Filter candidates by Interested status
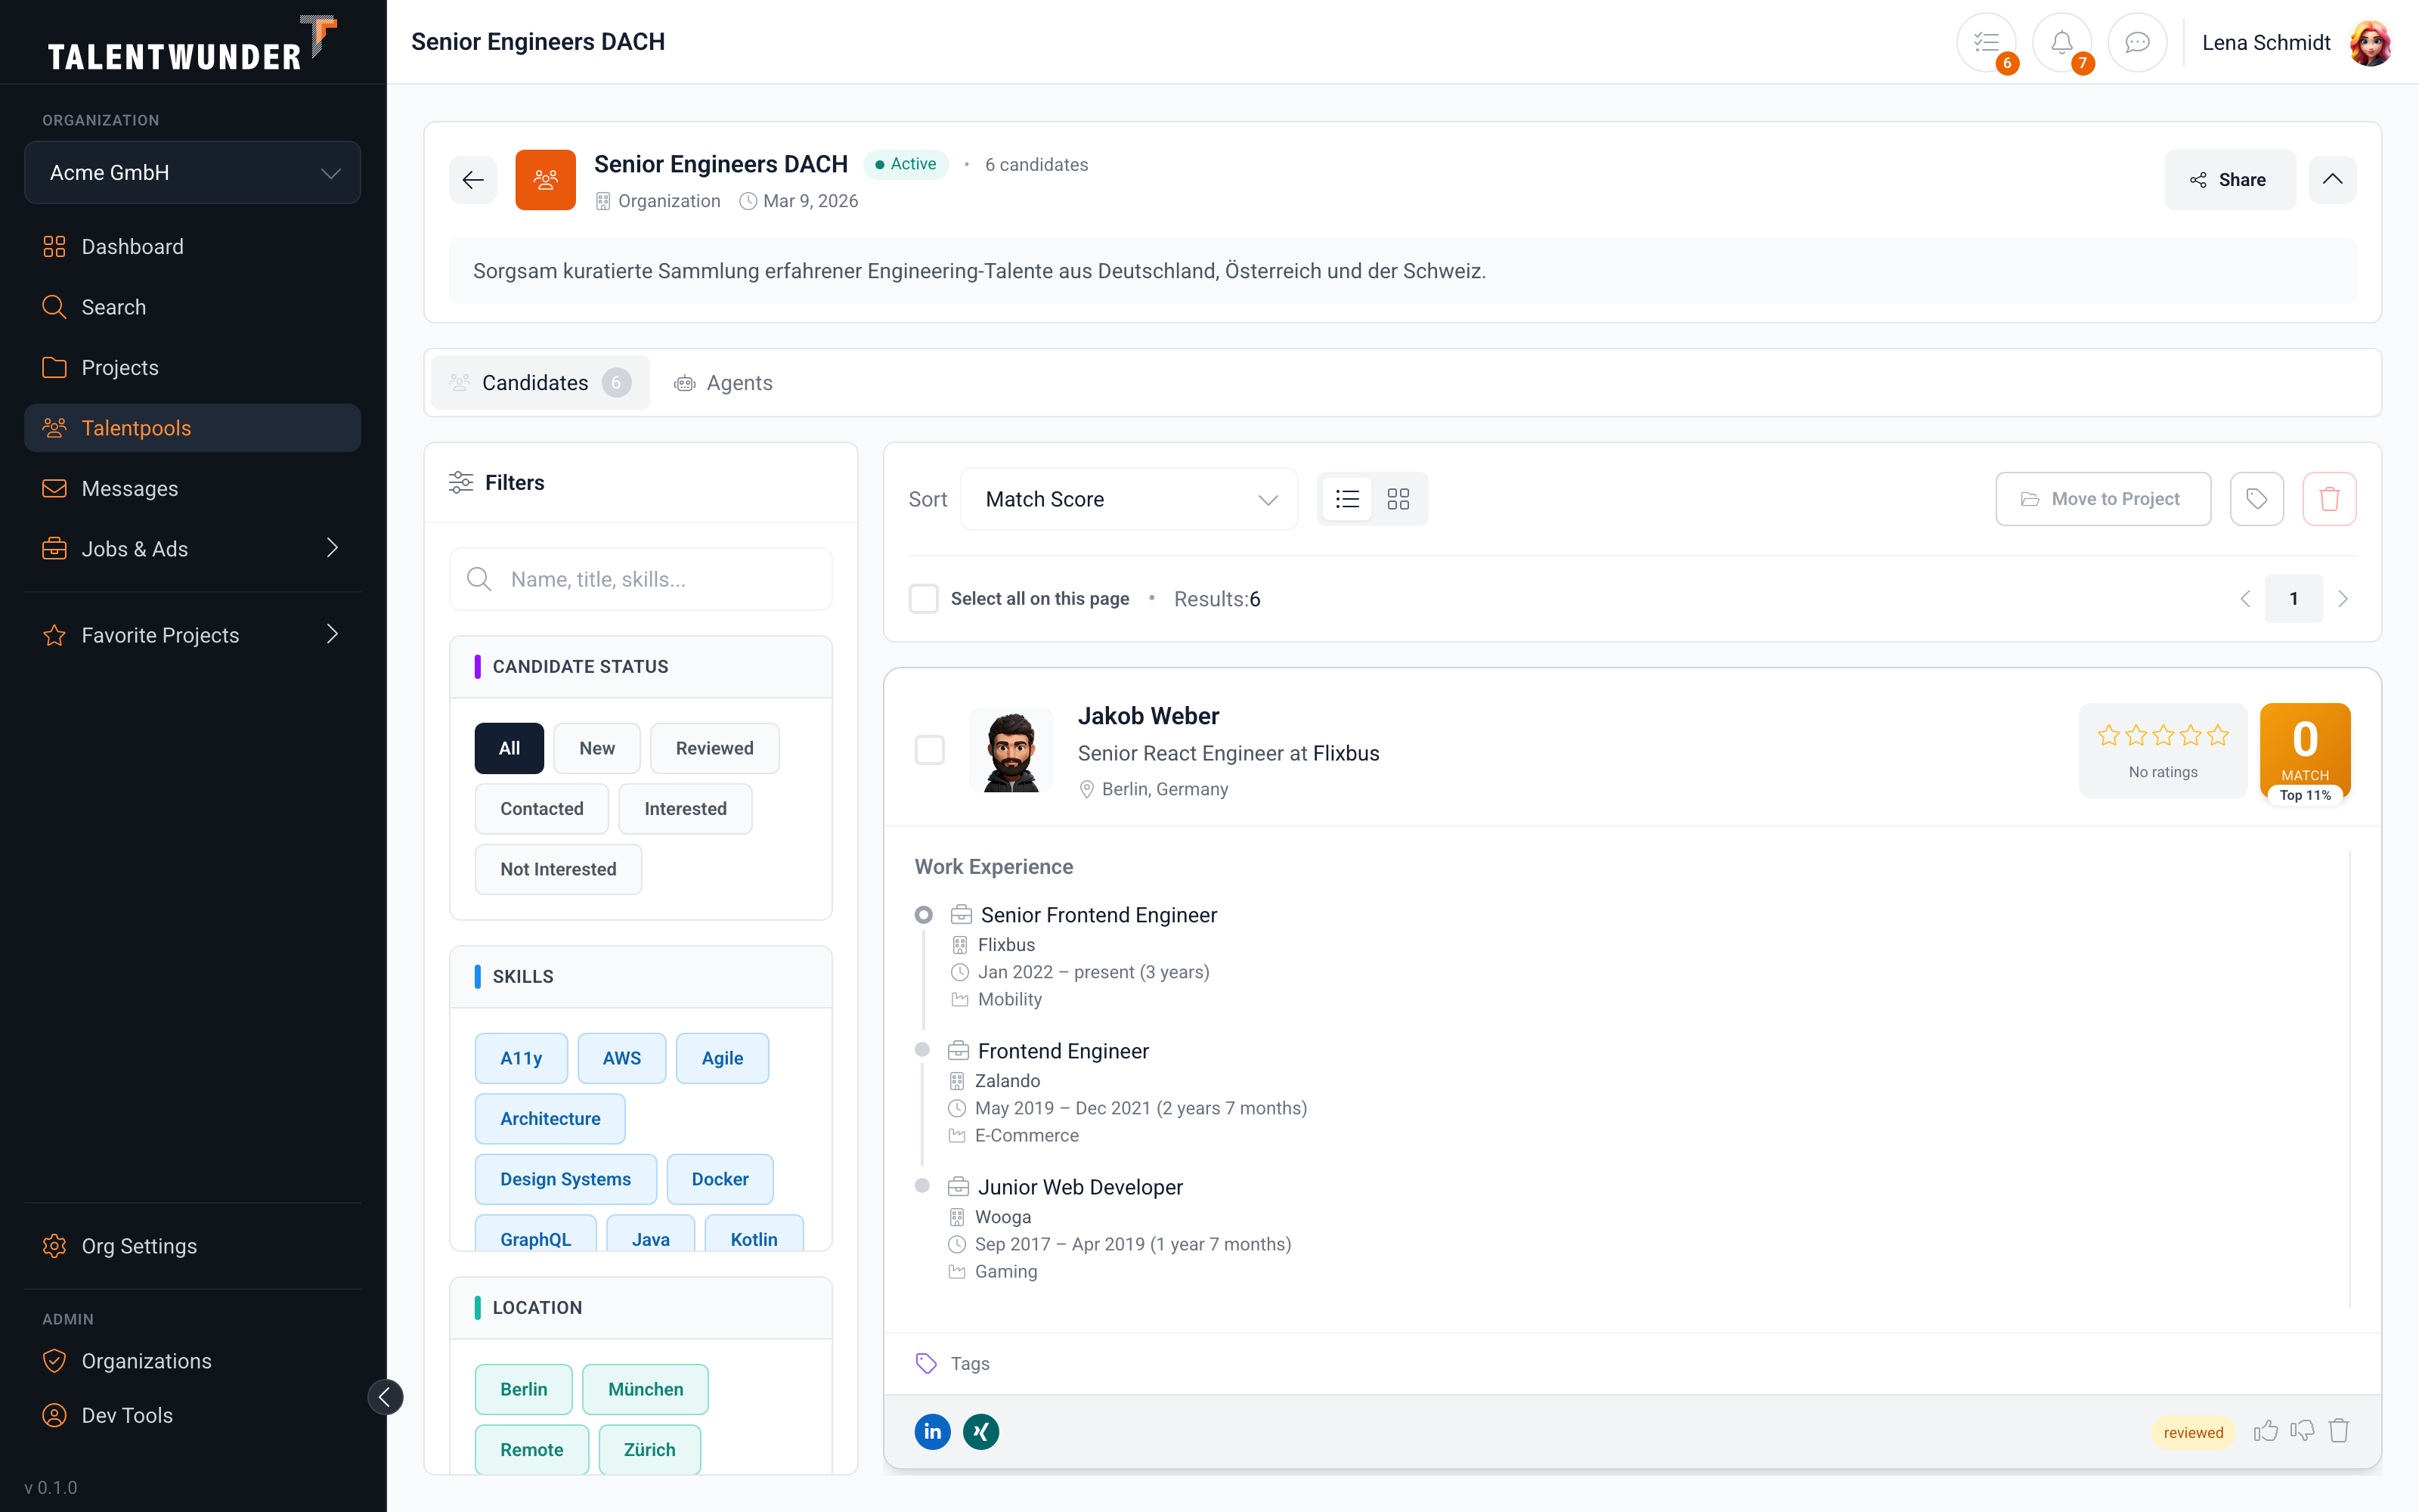This screenshot has width=2419, height=1512. coord(686,809)
